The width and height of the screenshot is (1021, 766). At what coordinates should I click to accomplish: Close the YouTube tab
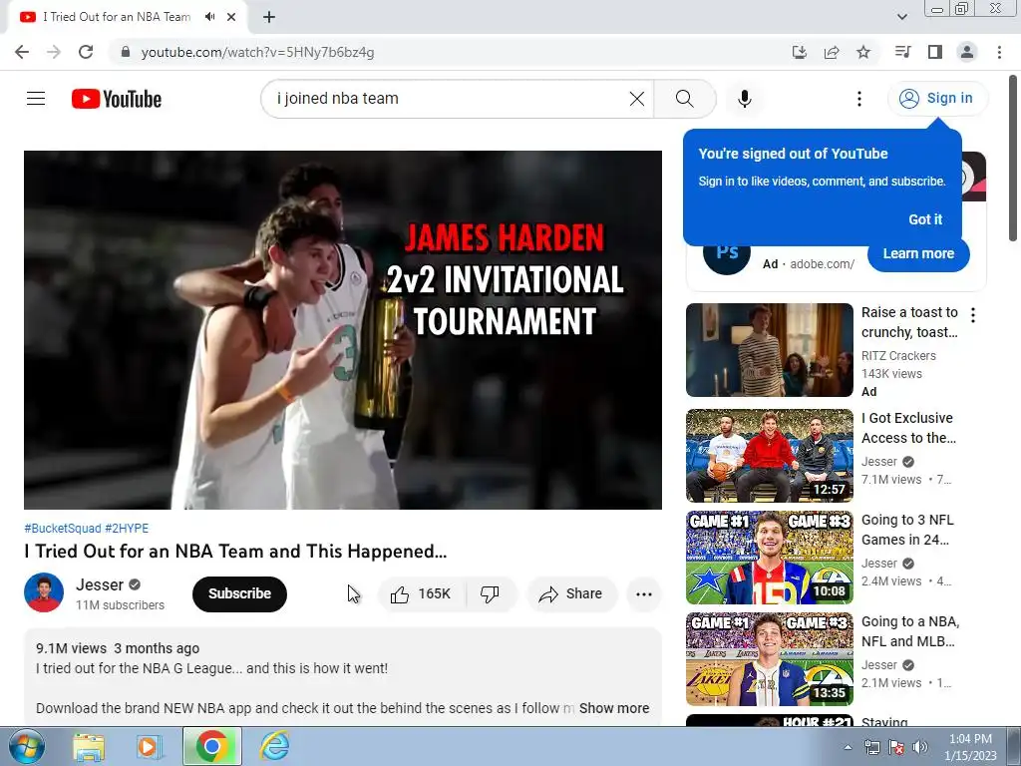tap(231, 17)
